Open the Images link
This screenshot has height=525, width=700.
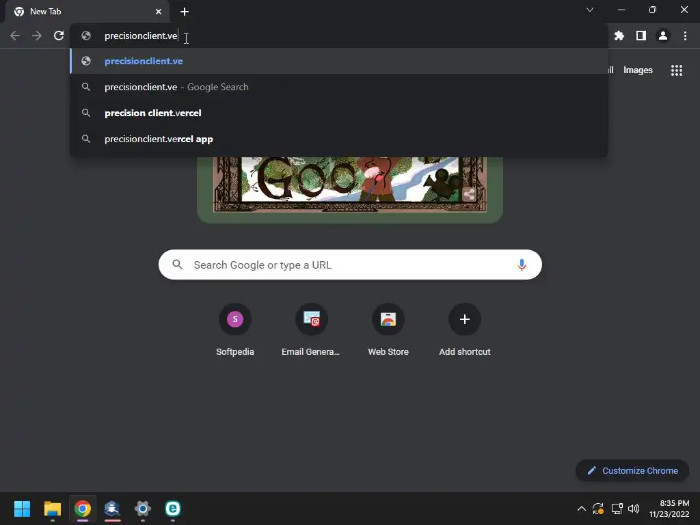[638, 70]
